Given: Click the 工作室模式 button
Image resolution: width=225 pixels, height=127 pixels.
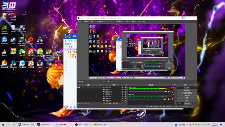Looking at the screenshot, I should tap(187, 95).
